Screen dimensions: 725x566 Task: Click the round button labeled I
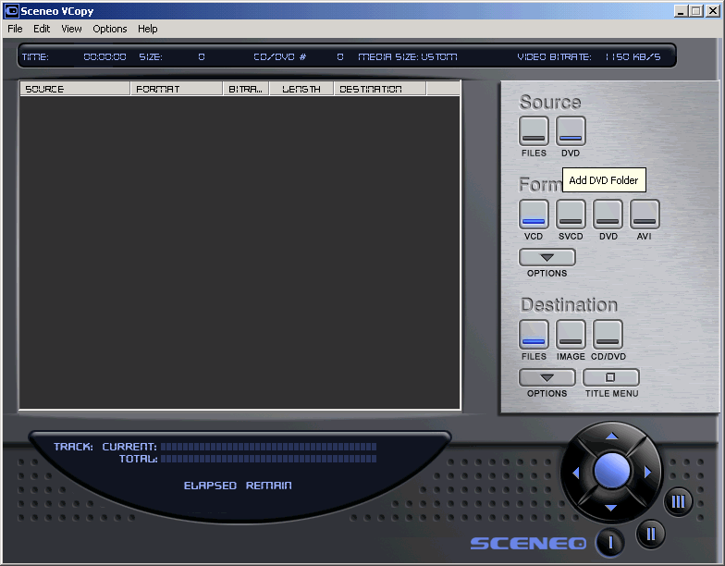click(610, 542)
